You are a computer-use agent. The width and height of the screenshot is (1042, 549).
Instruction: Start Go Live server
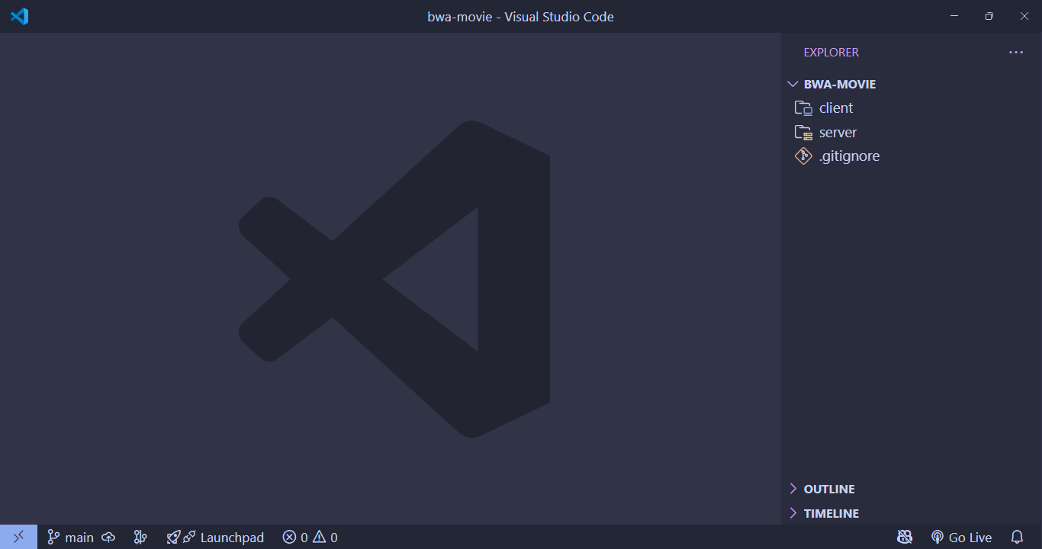pyautogui.click(x=961, y=538)
